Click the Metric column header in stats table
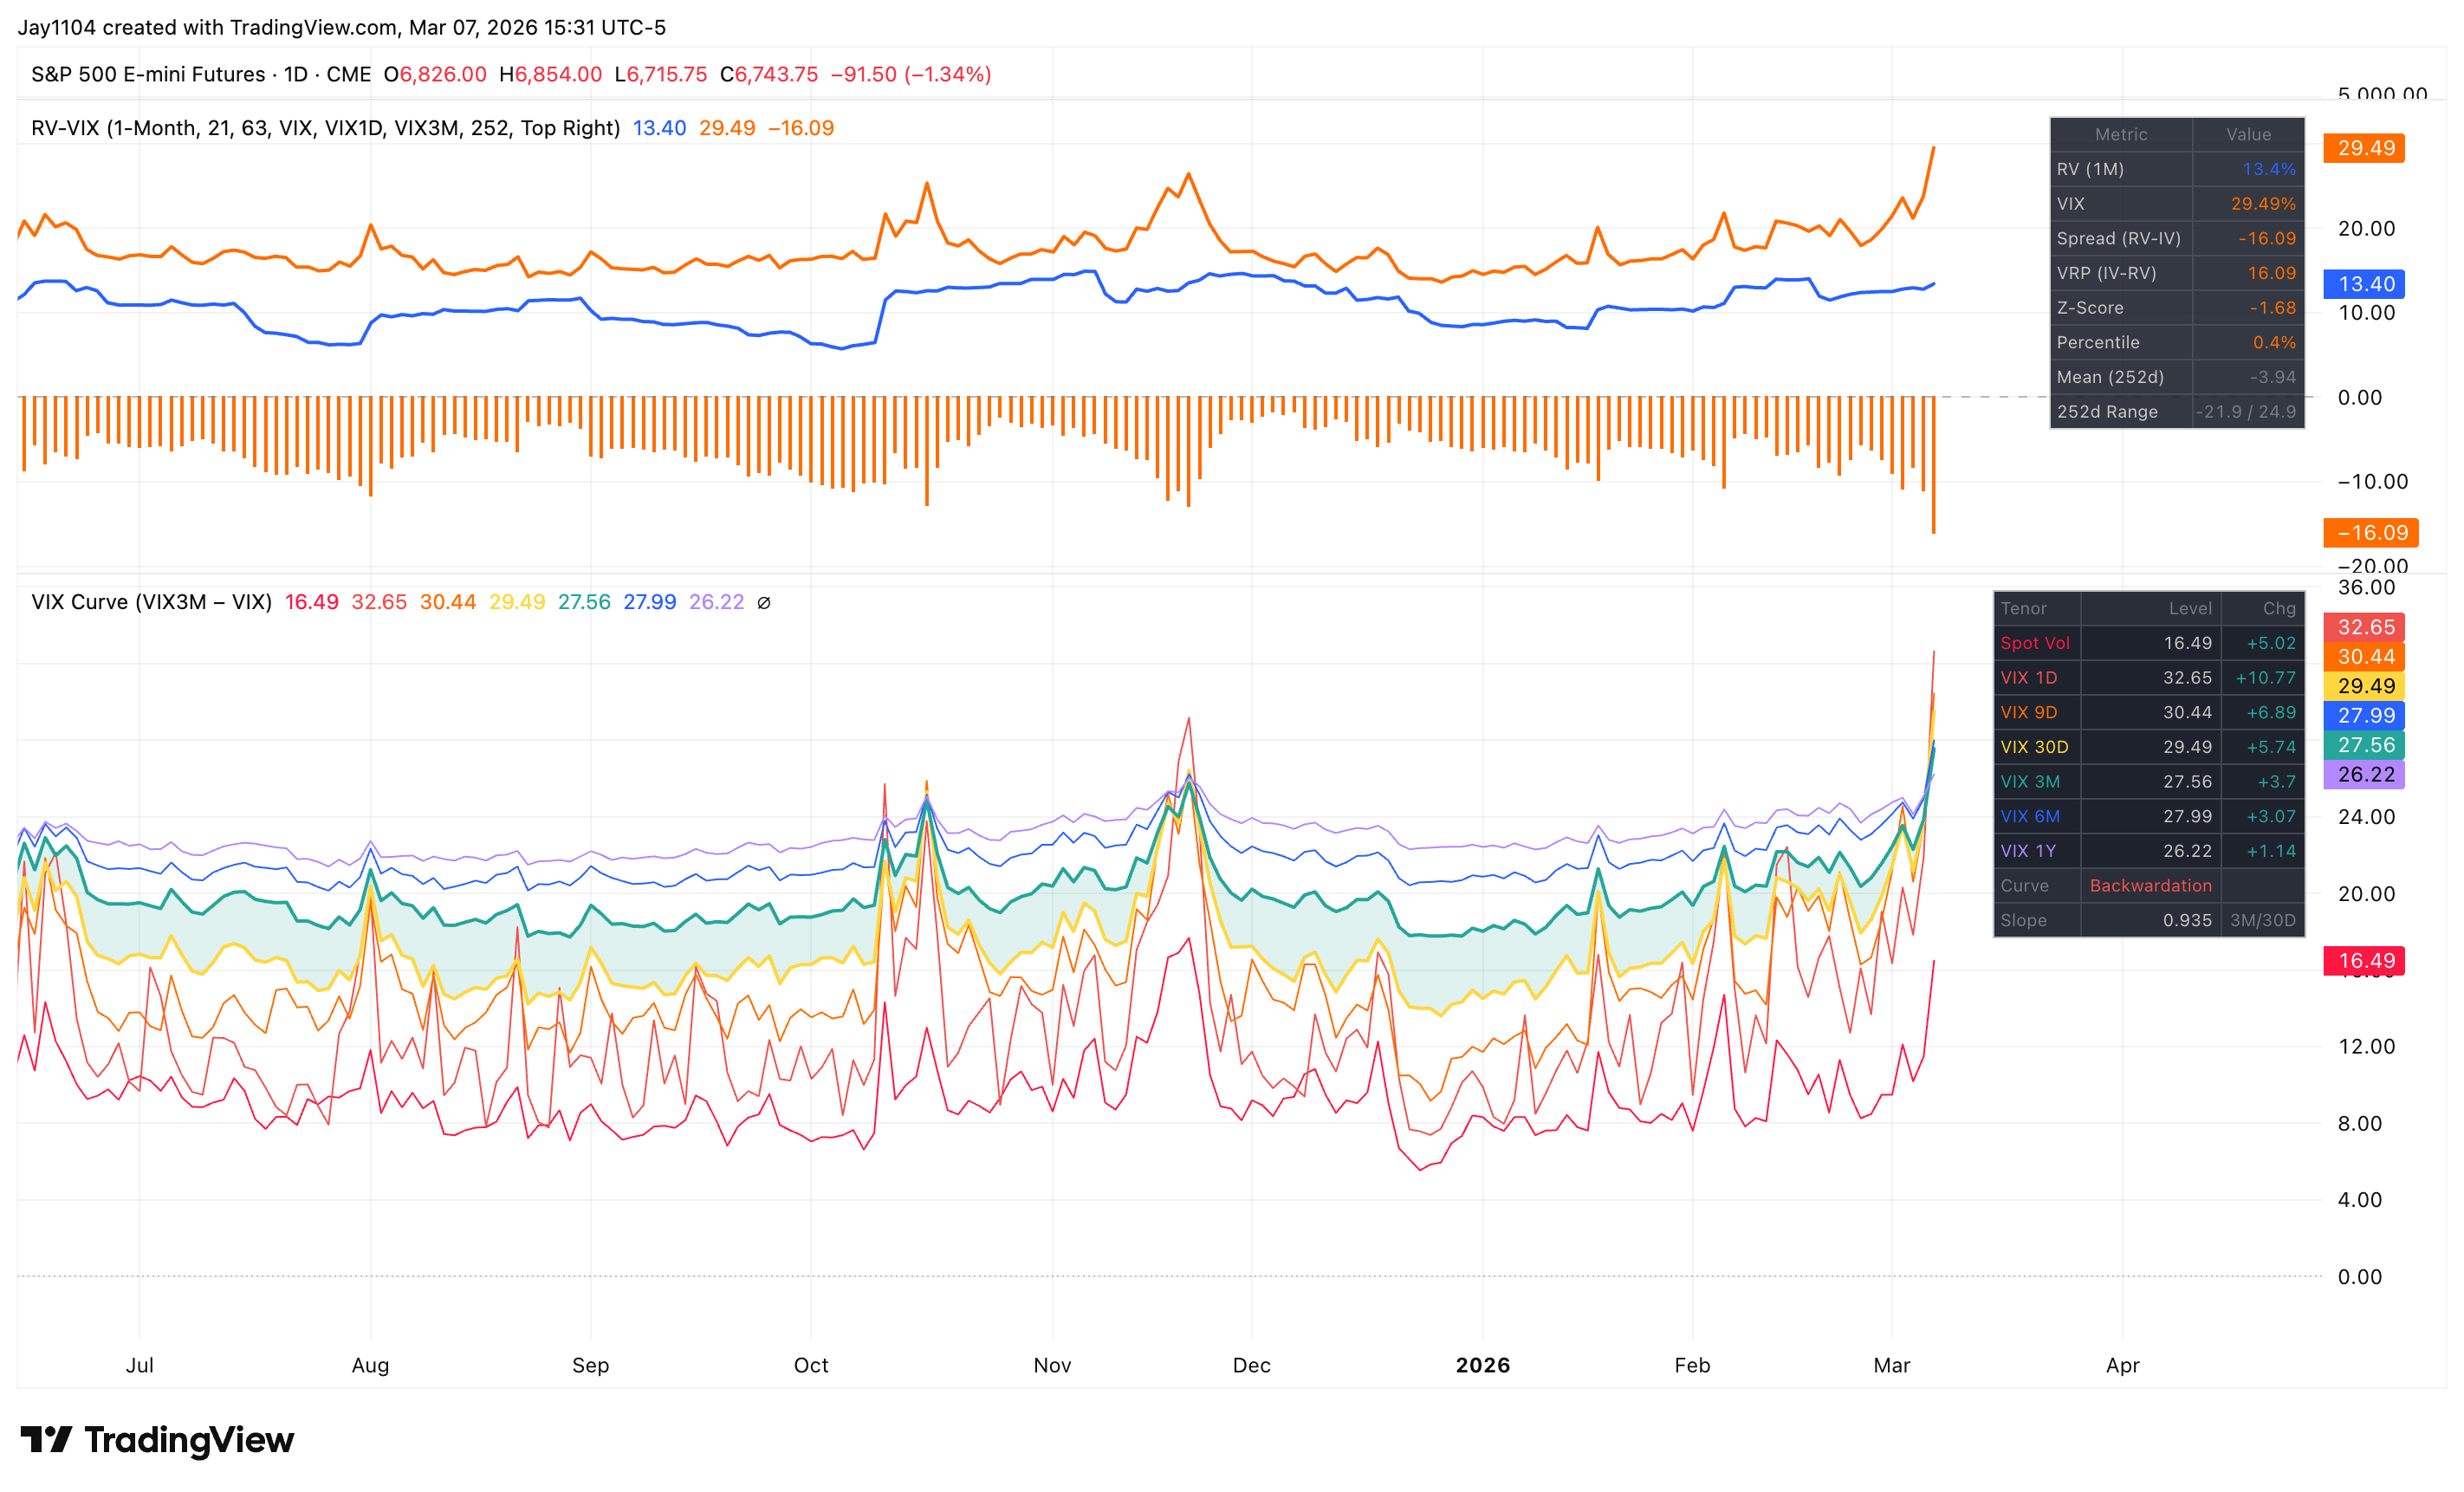This screenshot has width=2464, height=1492. (x=2120, y=134)
